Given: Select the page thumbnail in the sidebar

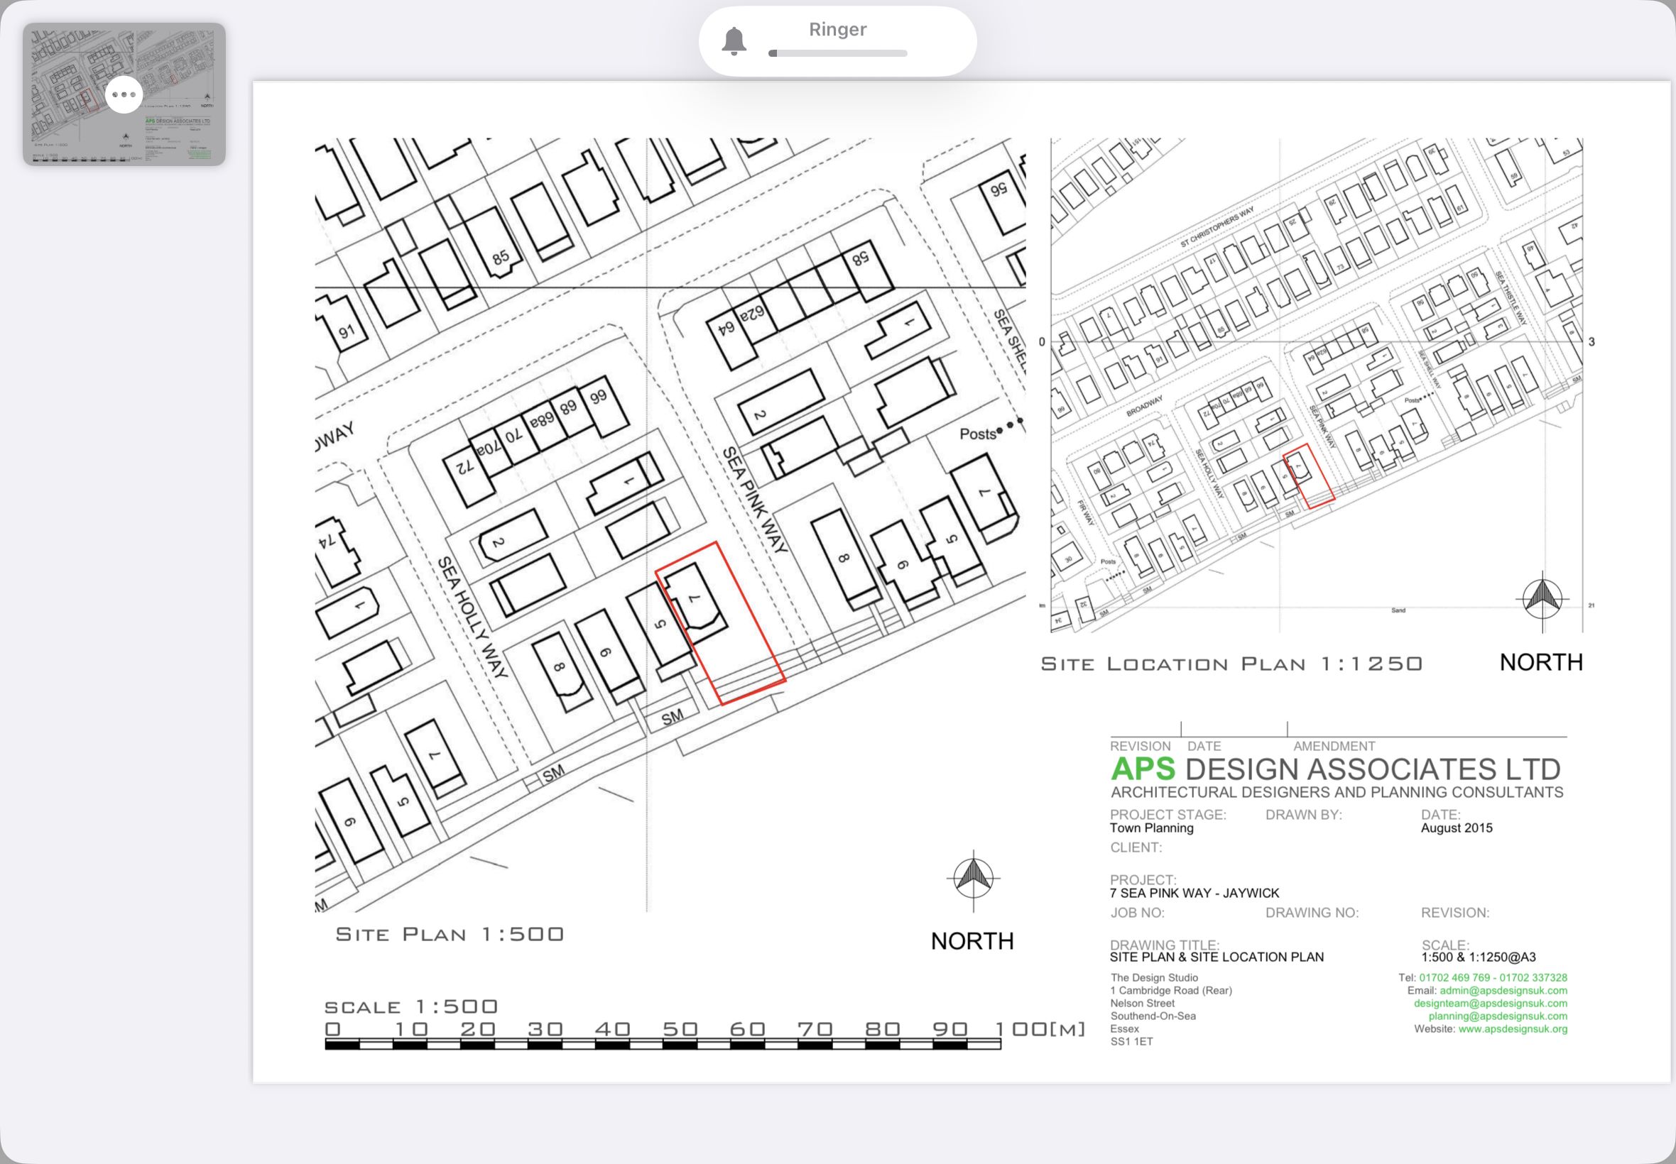Looking at the screenshot, I should click(124, 94).
